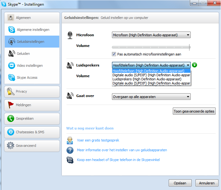Open the Gaat over device dropdown
Image resolution: width=221 pixels, height=190 pixels.
pos(151,97)
